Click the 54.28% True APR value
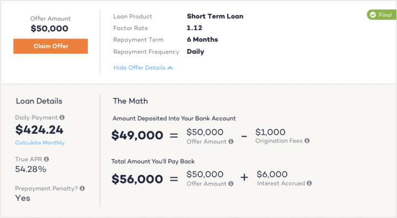Image resolution: width=397 pixels, height=218 pixels. pos(31,169)
